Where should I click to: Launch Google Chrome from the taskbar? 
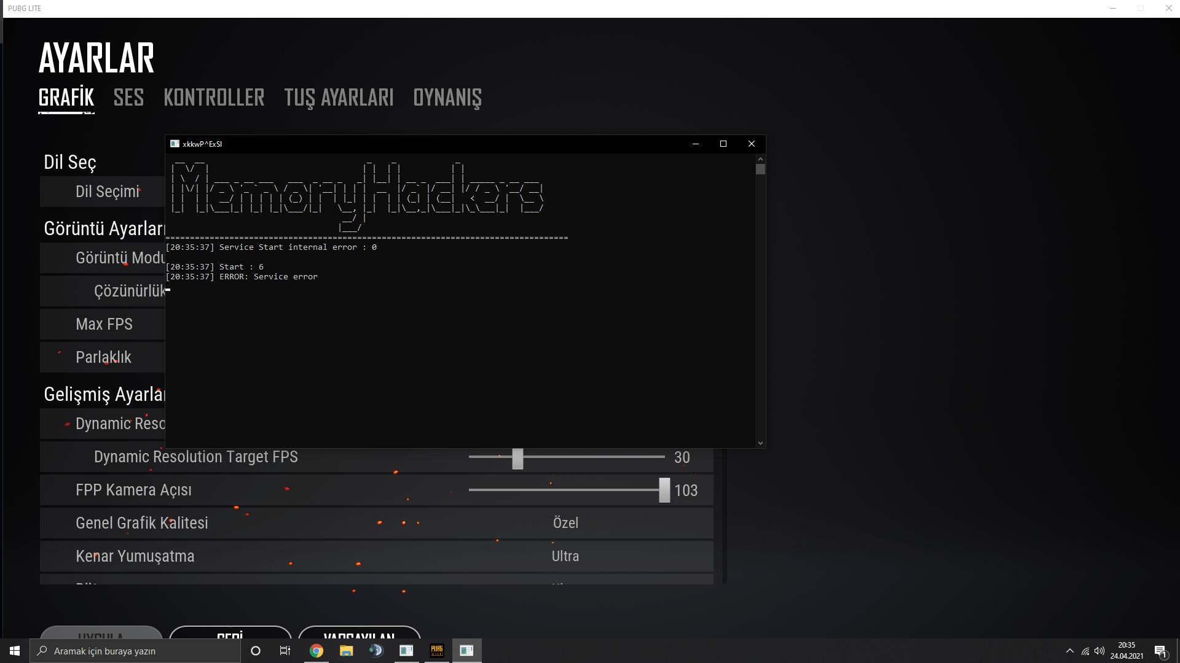click(x=316, y=651)
